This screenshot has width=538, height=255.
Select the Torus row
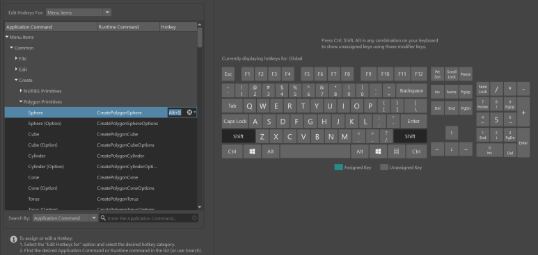coord(101,199)
